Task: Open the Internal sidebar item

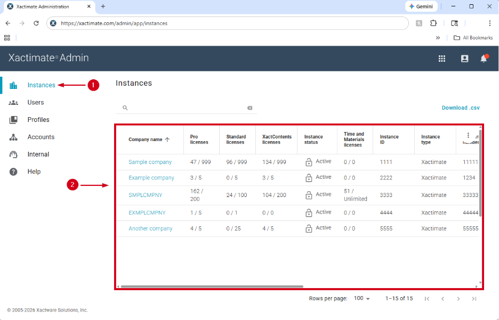Action: click(38, 154)
